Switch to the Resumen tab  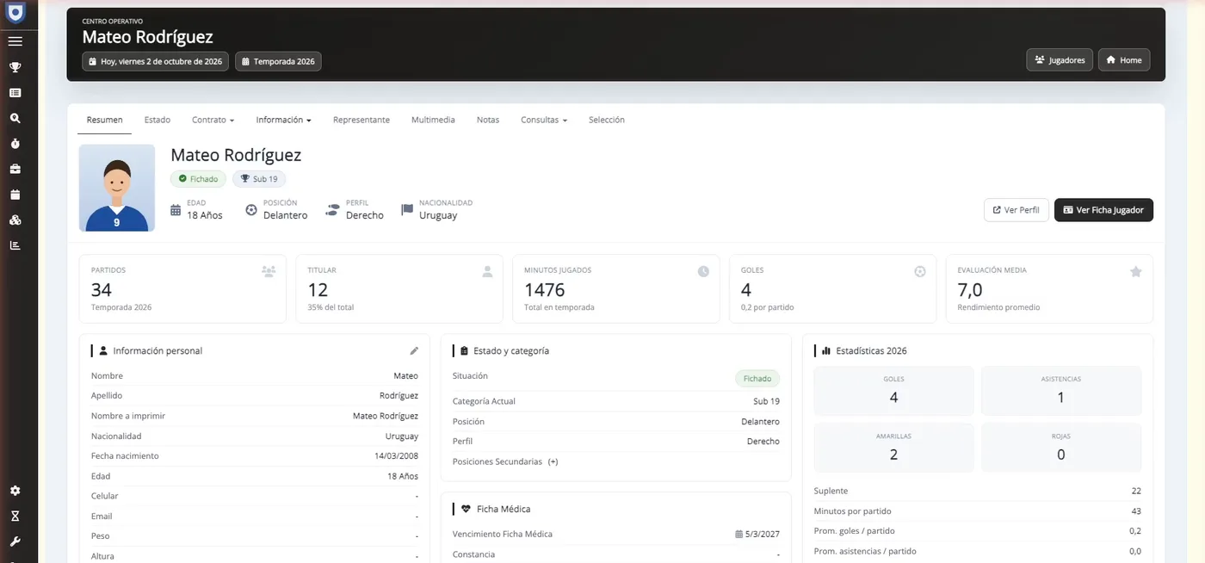[105, 120]
